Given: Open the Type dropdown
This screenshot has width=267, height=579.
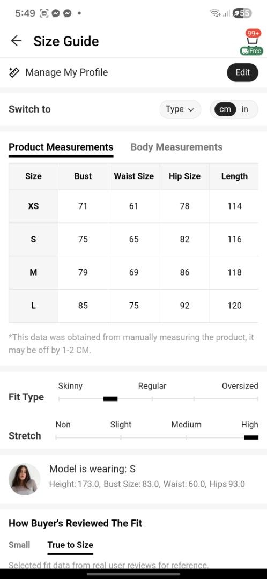Looking at the screenshot, I should (x=180, y=109).
